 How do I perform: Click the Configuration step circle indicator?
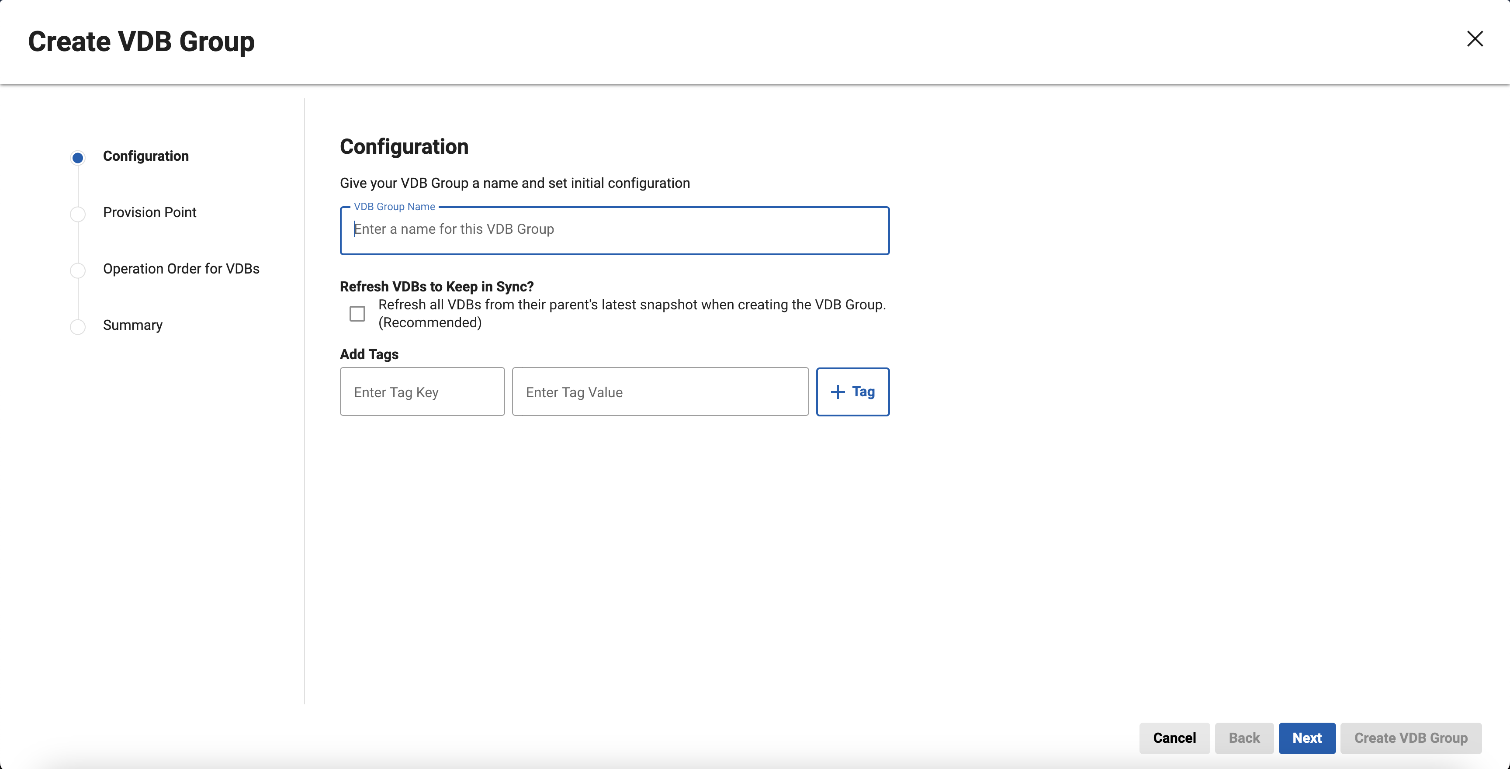77,158
